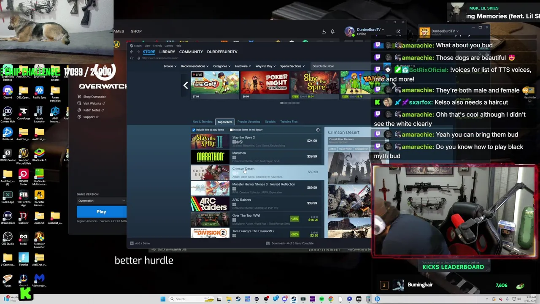This screenshot has height=304, width=540.
Task: Open the New & Trending tab
Action: click(202, 122)
